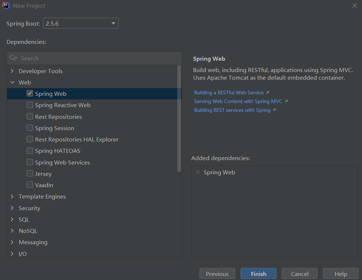Click the search magnifier icon

(13, 58)
